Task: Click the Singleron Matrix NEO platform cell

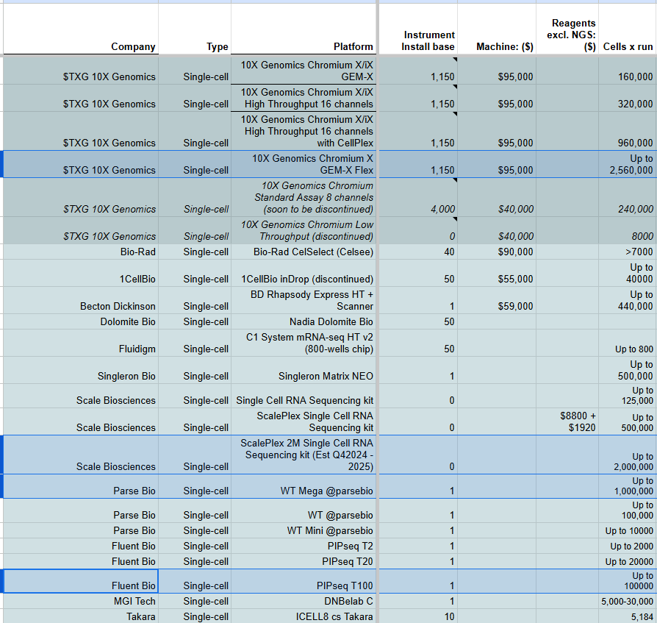Action: point(304,371)
